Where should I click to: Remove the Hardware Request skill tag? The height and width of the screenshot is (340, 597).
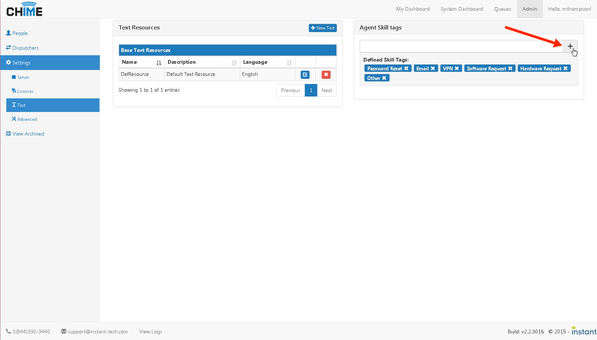(x=565, y=69)
